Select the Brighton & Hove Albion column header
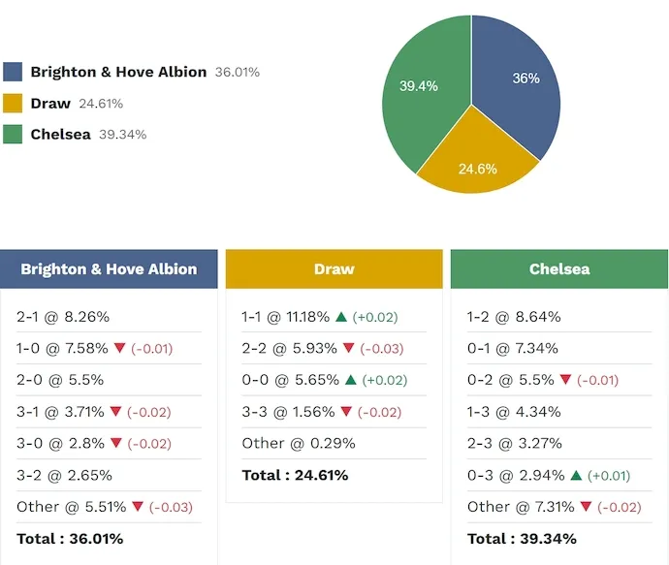 109,269
